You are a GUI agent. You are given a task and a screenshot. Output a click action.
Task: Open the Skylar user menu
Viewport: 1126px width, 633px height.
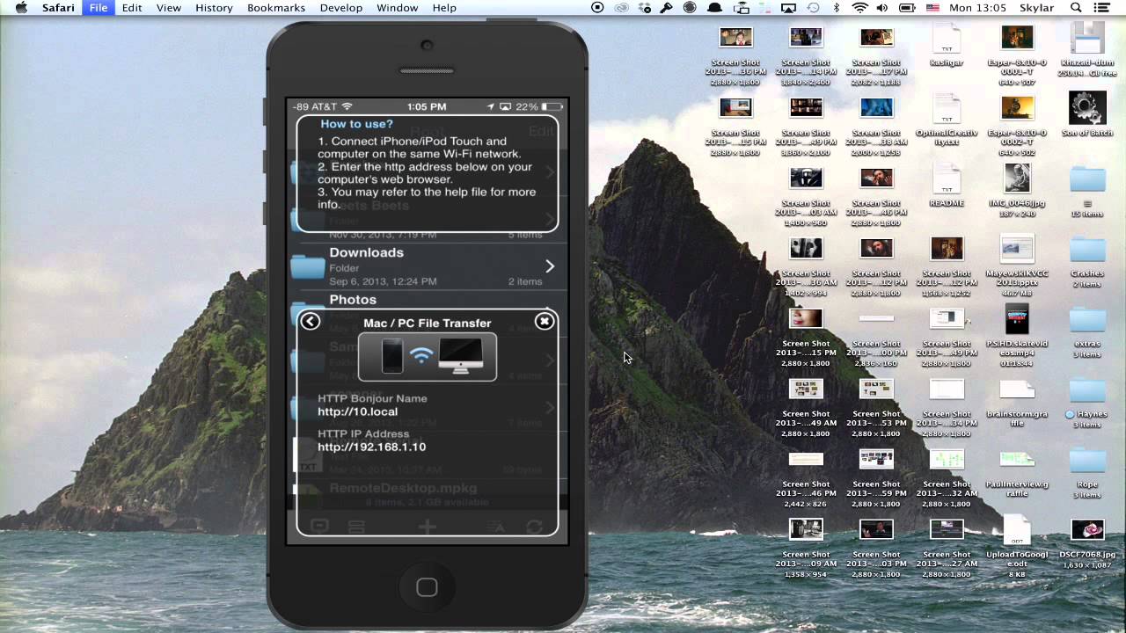click(1036, 8)
